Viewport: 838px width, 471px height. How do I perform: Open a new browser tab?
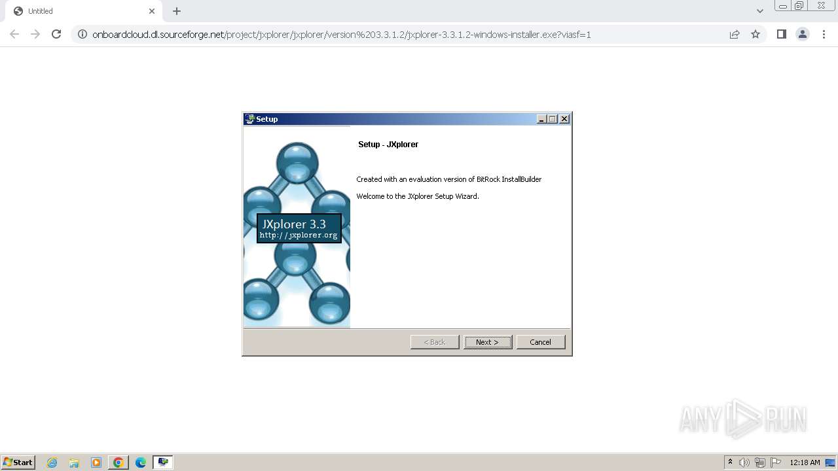177,11
